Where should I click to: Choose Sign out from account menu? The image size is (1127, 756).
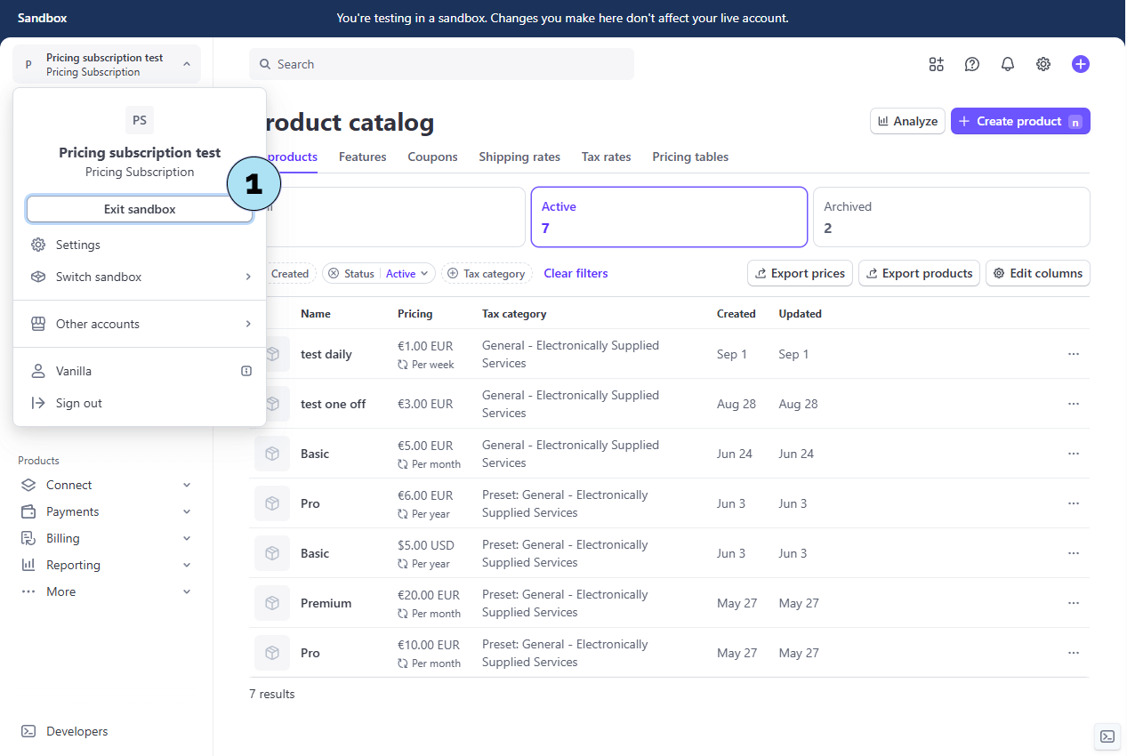tap(78, 403)
